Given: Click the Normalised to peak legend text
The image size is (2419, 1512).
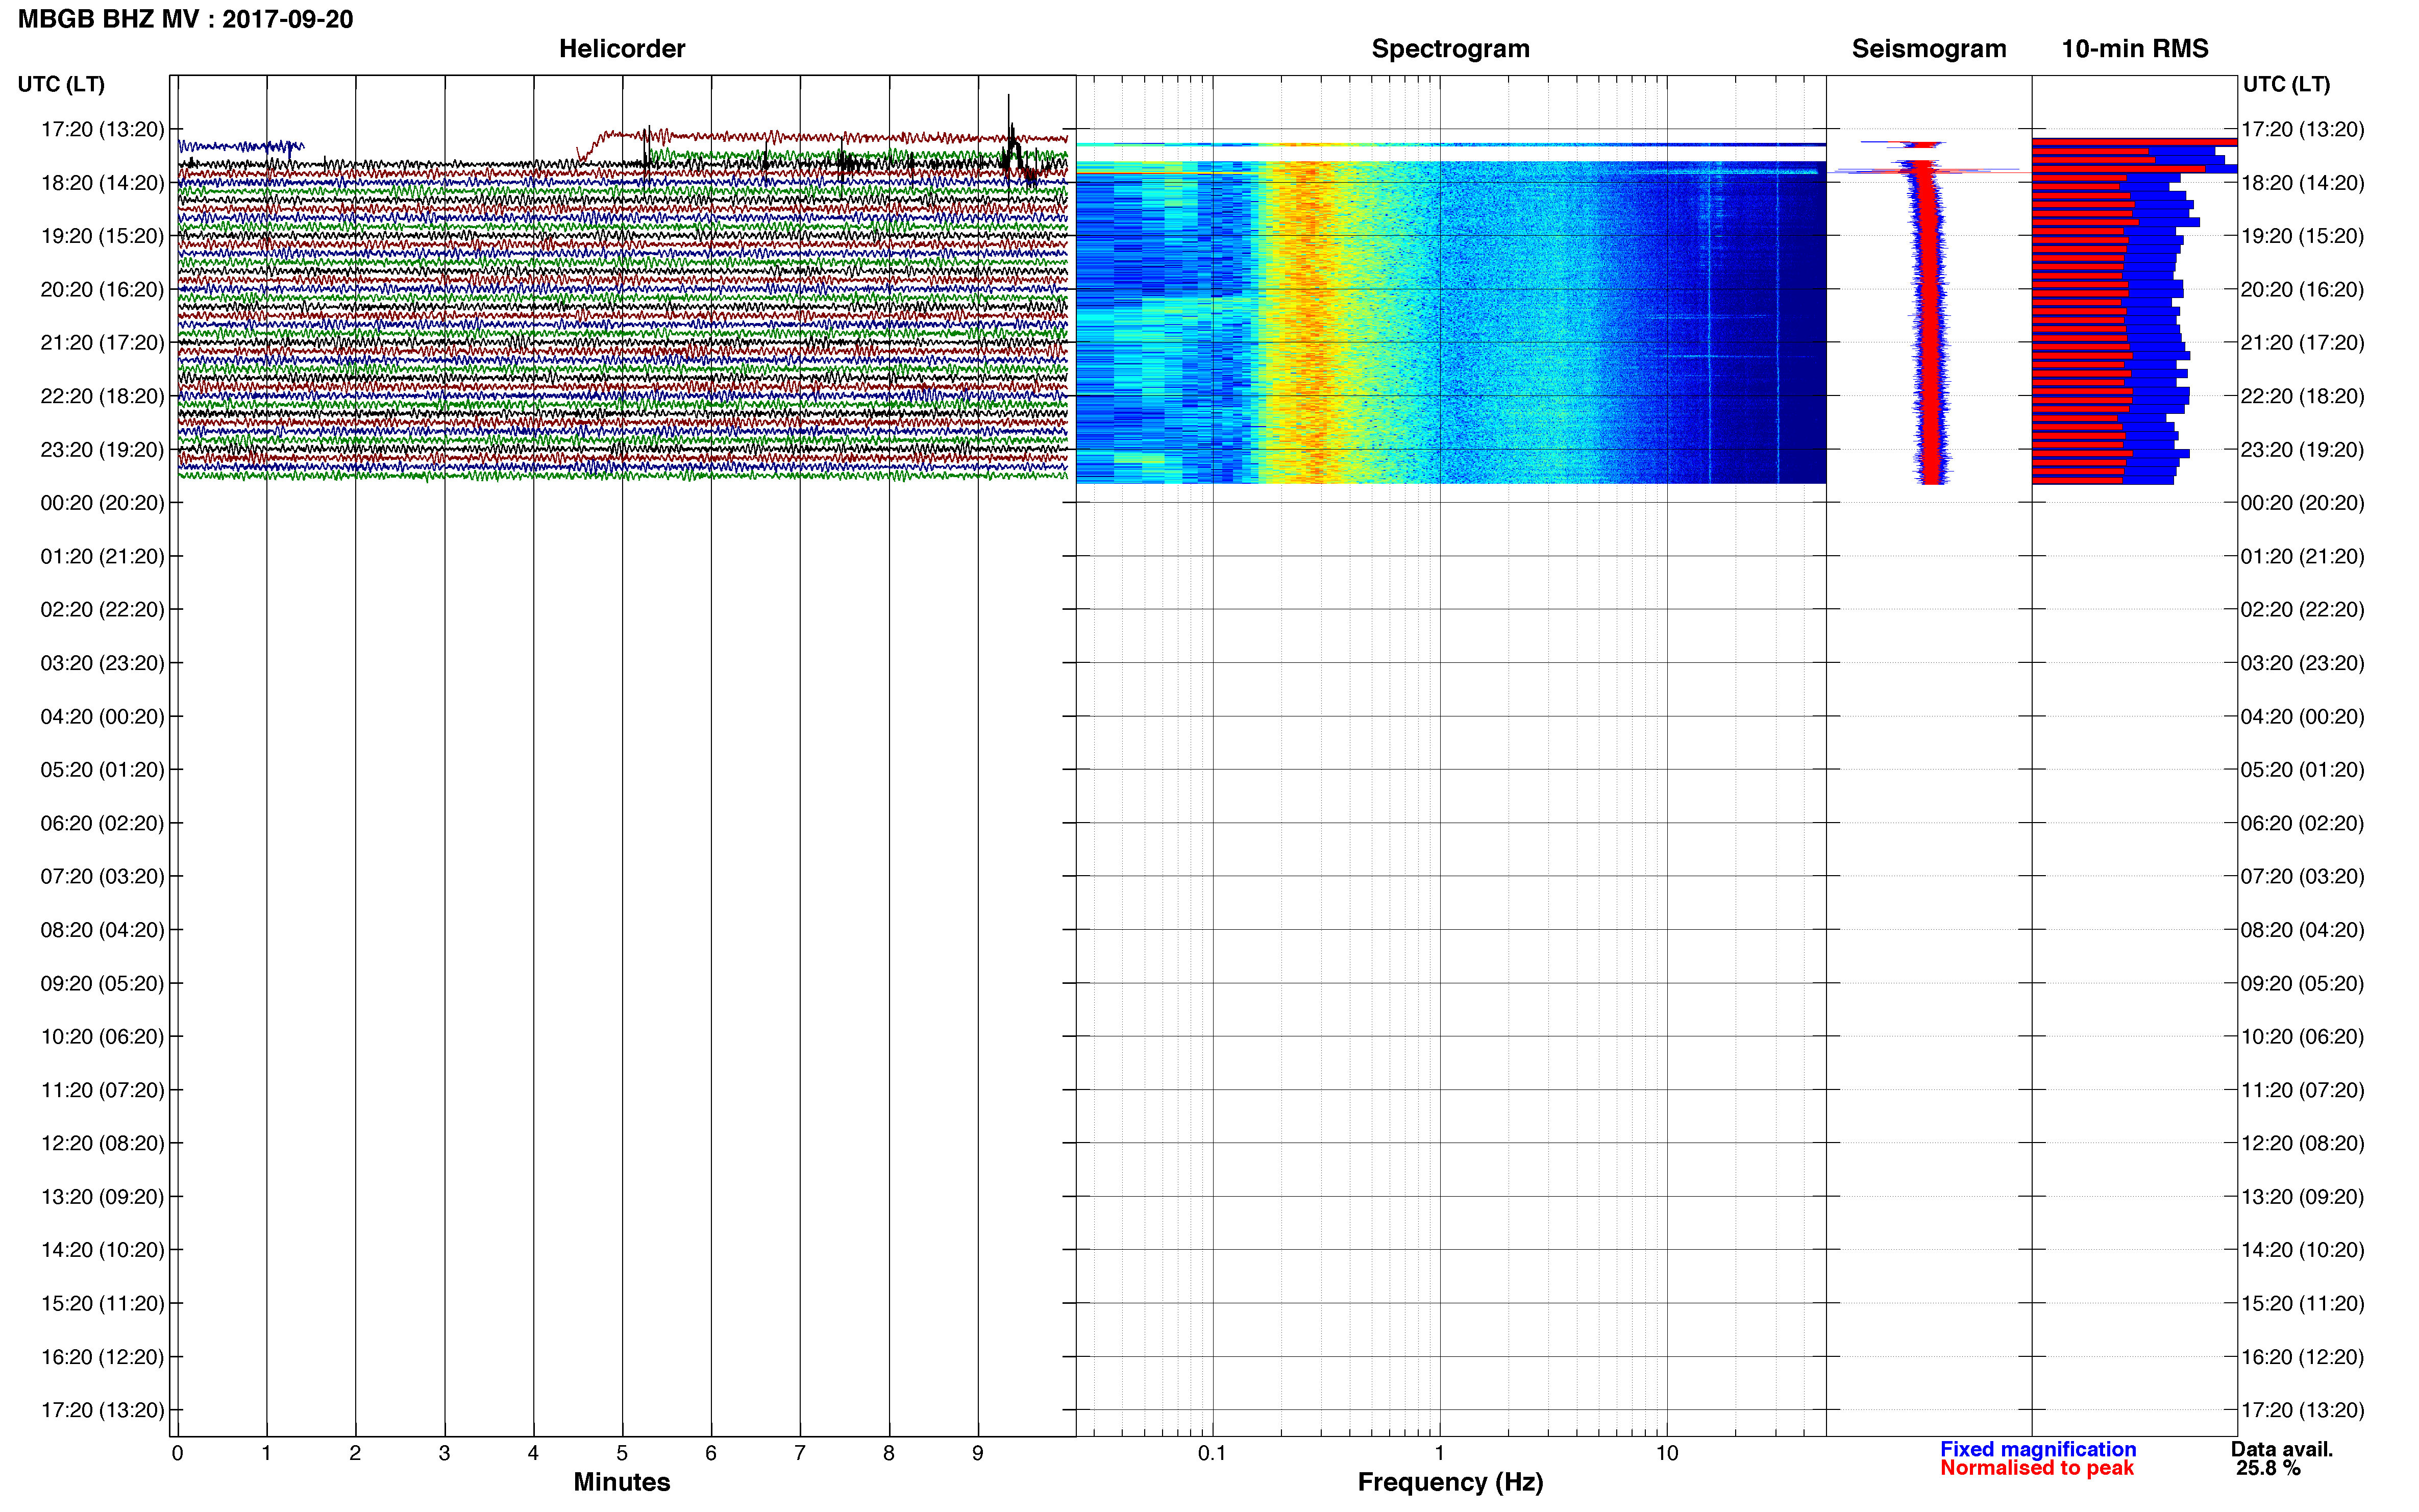Looking at the screenshot, I should pos(2037,1468).
